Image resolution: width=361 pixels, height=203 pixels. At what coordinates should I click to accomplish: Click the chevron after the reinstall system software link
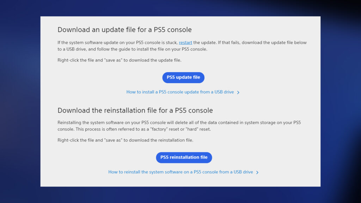(x=257, y=172)
